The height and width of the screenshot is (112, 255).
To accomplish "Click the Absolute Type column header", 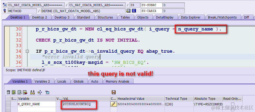I will click(x=208, y=99).
